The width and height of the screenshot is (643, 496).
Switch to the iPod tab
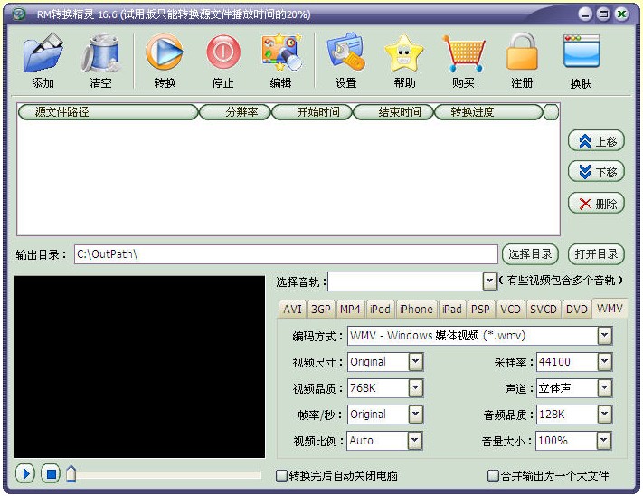(380, 309)
